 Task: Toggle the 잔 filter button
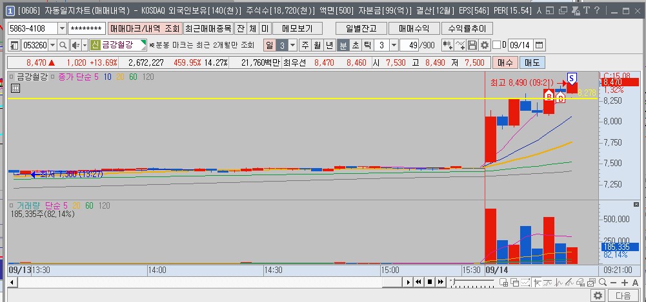(x=240, y=29)
